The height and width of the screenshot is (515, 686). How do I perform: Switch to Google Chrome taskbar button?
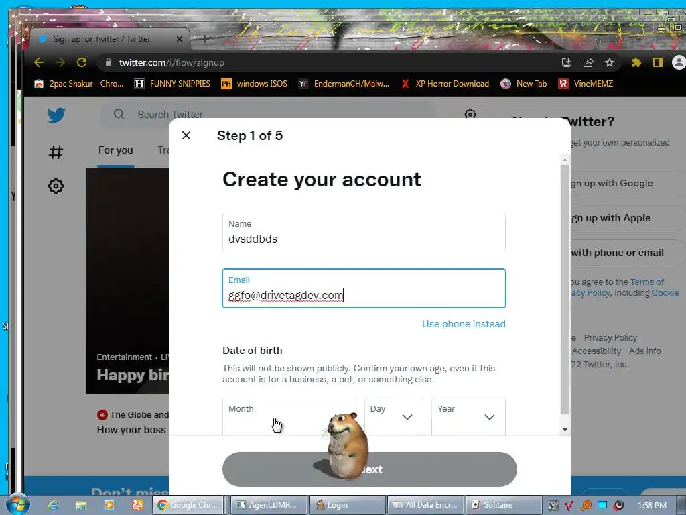pyautogui.click(x=188, y=505)
